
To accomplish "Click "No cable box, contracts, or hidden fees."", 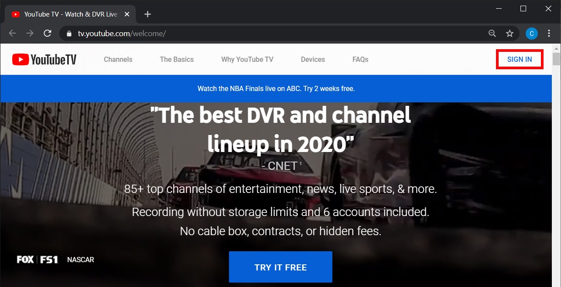I will click(280, 231).
